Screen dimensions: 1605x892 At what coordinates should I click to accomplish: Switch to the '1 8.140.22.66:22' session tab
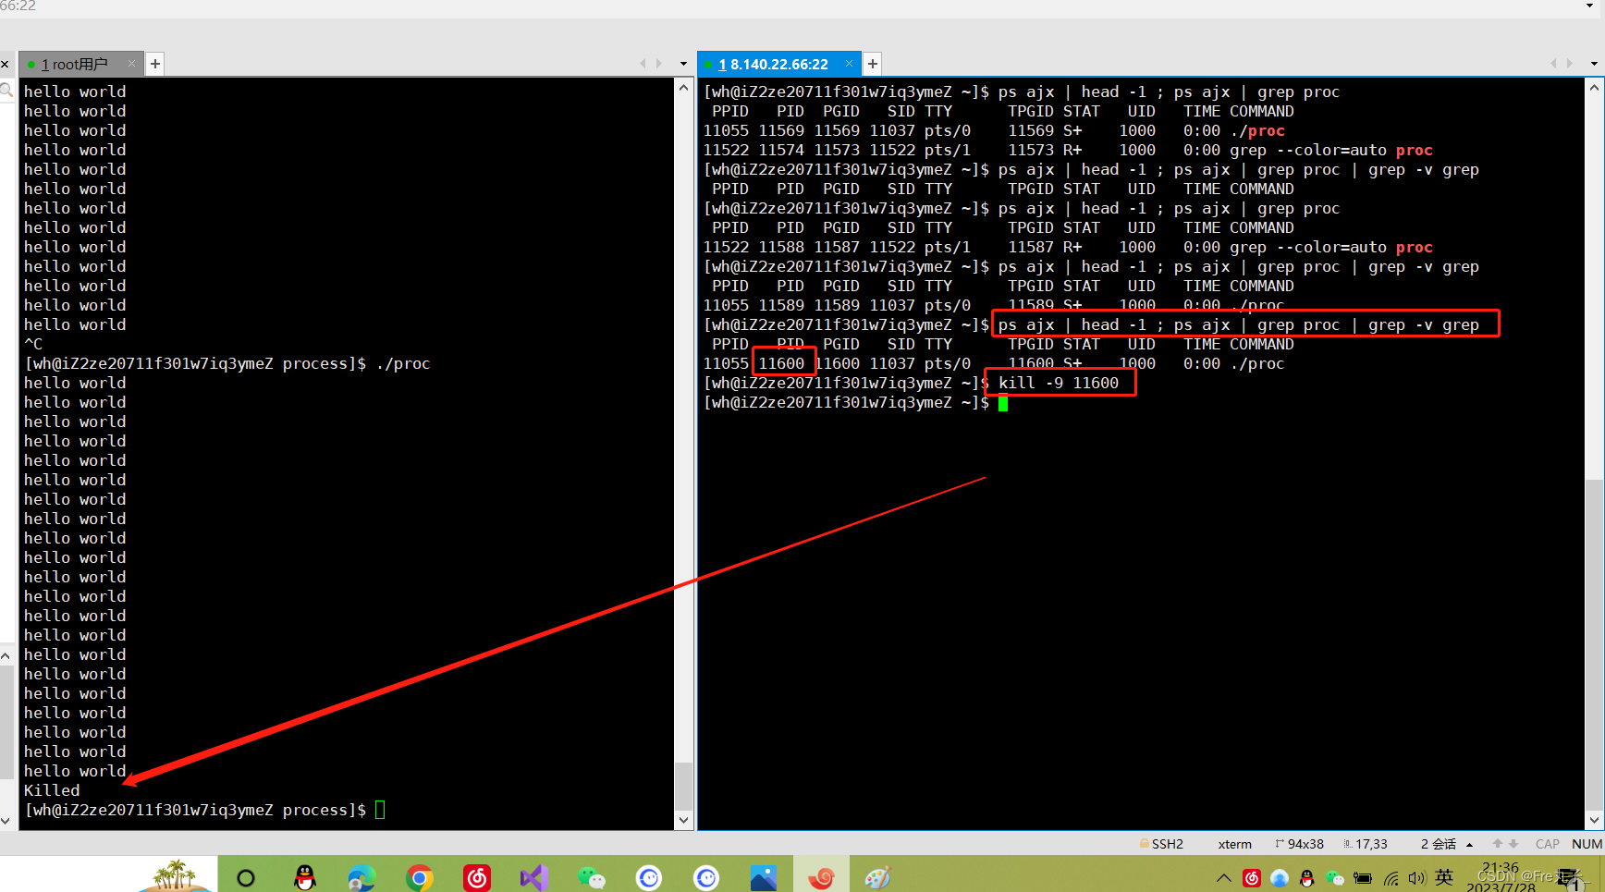(773, 64)
